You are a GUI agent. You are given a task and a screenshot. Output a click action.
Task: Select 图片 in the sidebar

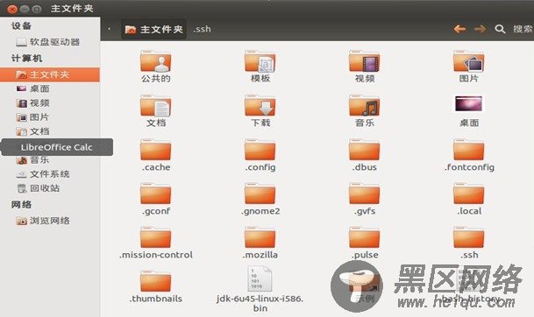tap(50, 117)
